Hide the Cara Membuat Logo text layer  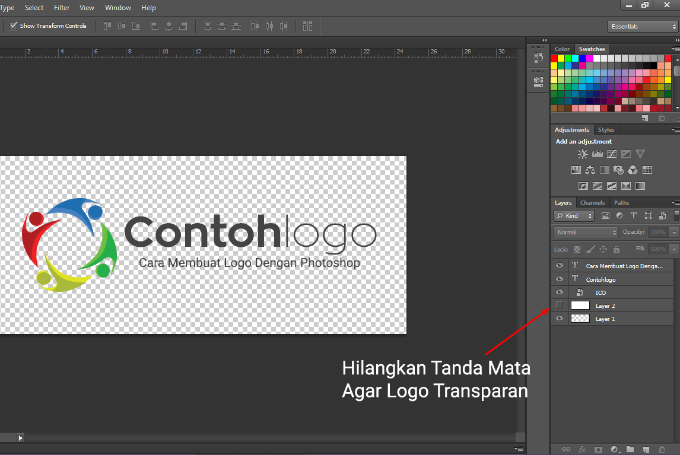click(x=560, y=265)
